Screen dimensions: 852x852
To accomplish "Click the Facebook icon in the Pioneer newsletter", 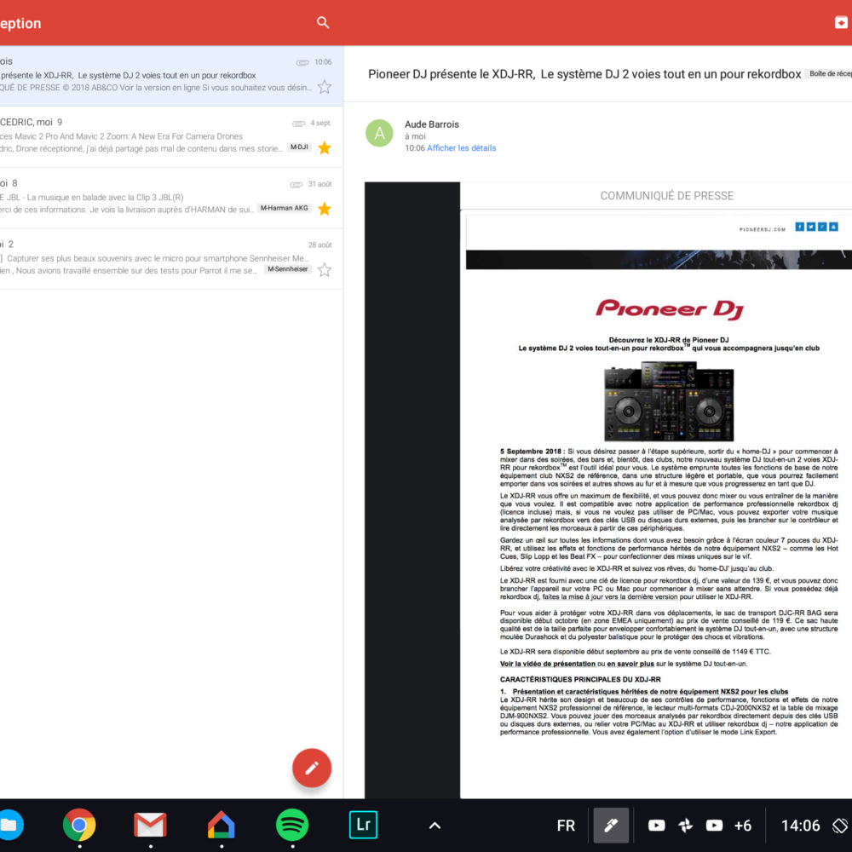I will click(x=800, y=227).
